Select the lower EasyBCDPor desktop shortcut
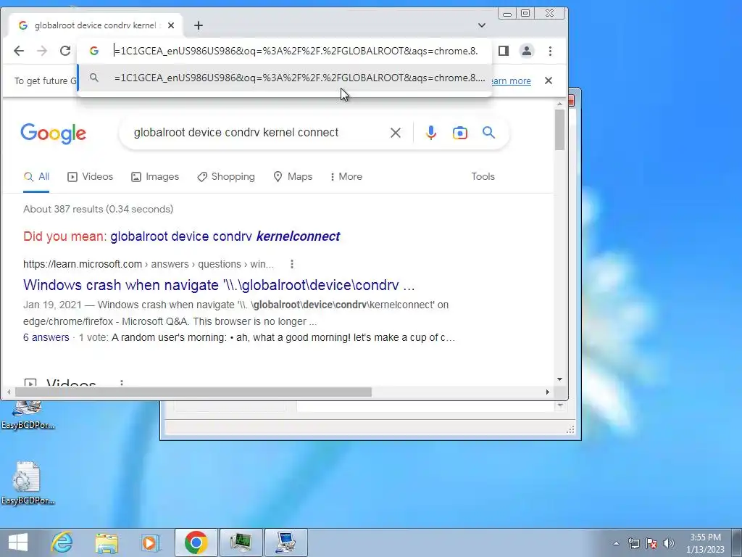 (x=28, y=484)
